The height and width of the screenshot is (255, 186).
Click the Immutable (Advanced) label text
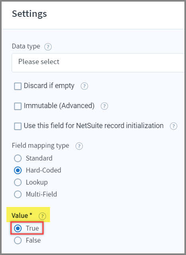(59, 106)
